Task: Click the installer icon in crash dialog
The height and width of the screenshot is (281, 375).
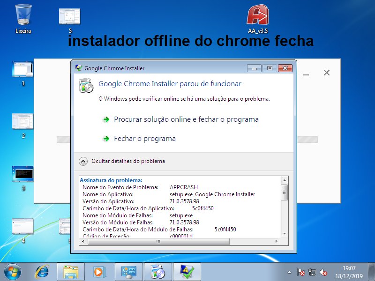Action: tap(86, 86)
